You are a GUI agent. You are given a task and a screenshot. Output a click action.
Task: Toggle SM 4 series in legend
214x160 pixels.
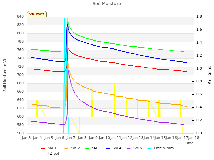[114, 148]
